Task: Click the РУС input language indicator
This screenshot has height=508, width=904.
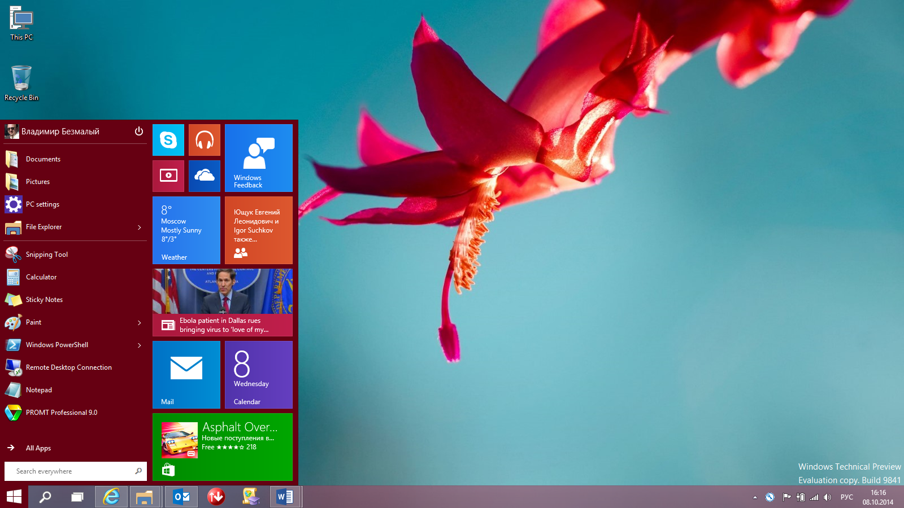Action: [x=846, y=497]
